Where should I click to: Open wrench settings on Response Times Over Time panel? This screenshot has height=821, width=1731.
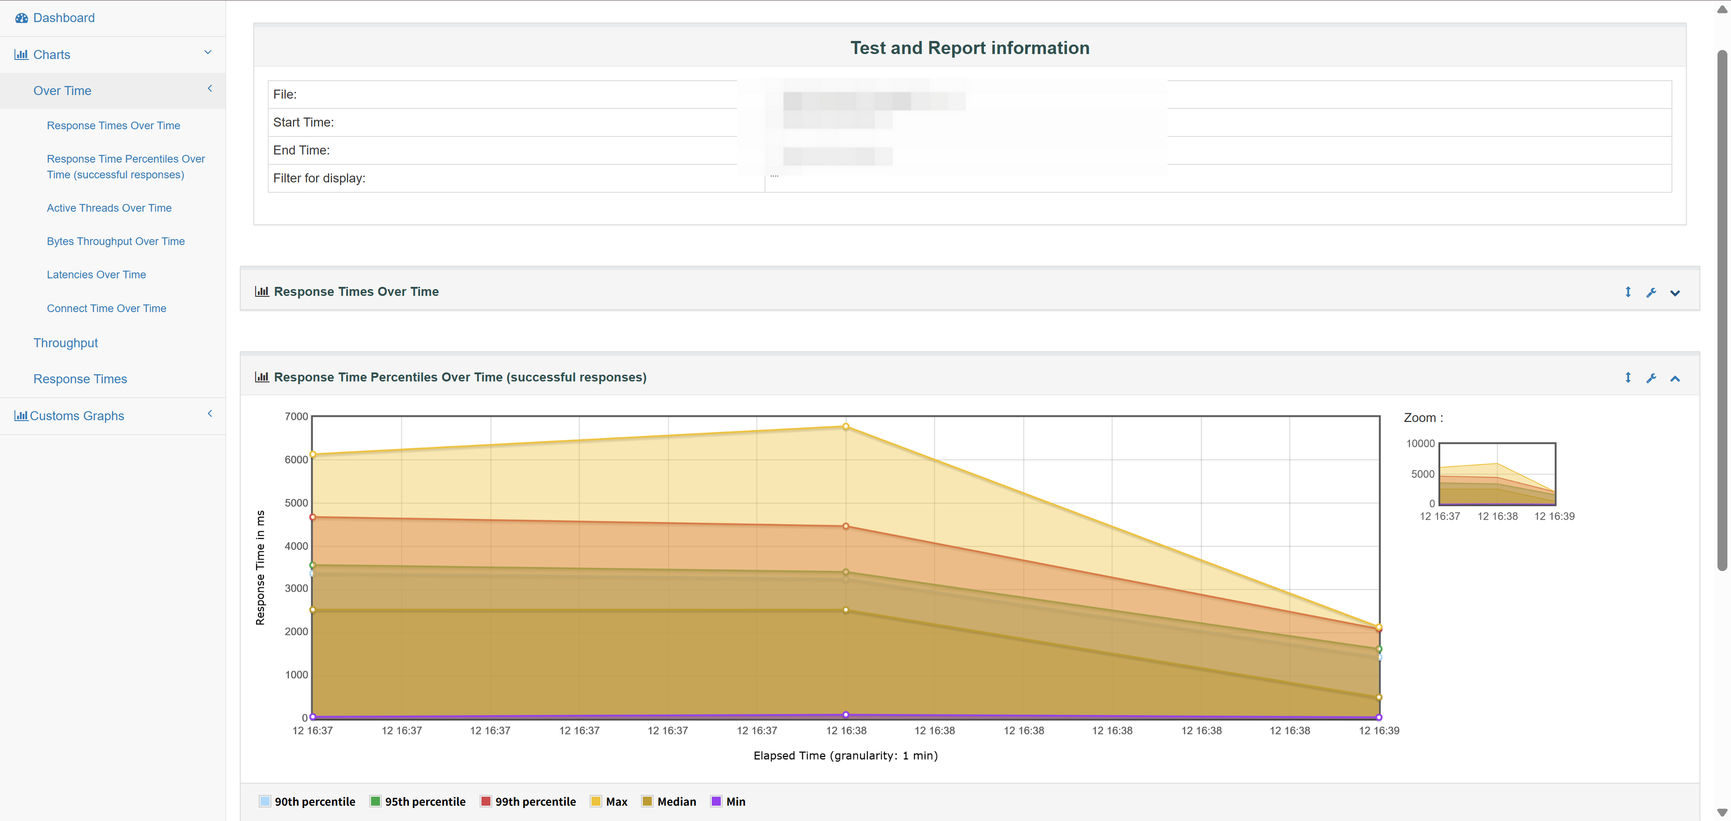click(x=1651, y=292)
